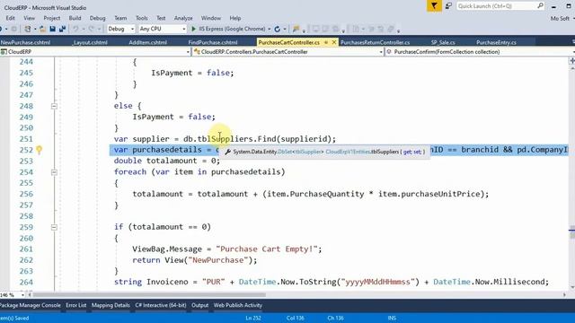Viewport: 575px width, 323px height.
Task: Open the CloudERP.Controllers.PurchaseCartController class dropdown
Action: pos(287,52)
